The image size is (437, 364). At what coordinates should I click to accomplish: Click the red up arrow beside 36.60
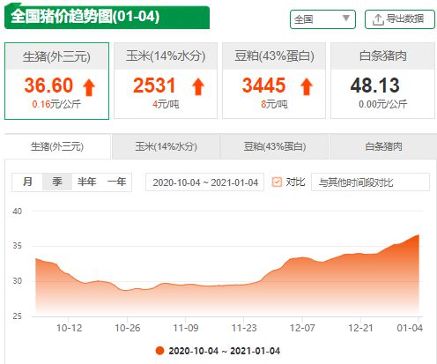click(x=89, y=88)
